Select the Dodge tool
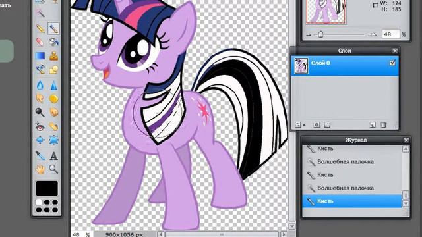The height and width of the screenshot is (237, 422). click(x=40, y=112)
